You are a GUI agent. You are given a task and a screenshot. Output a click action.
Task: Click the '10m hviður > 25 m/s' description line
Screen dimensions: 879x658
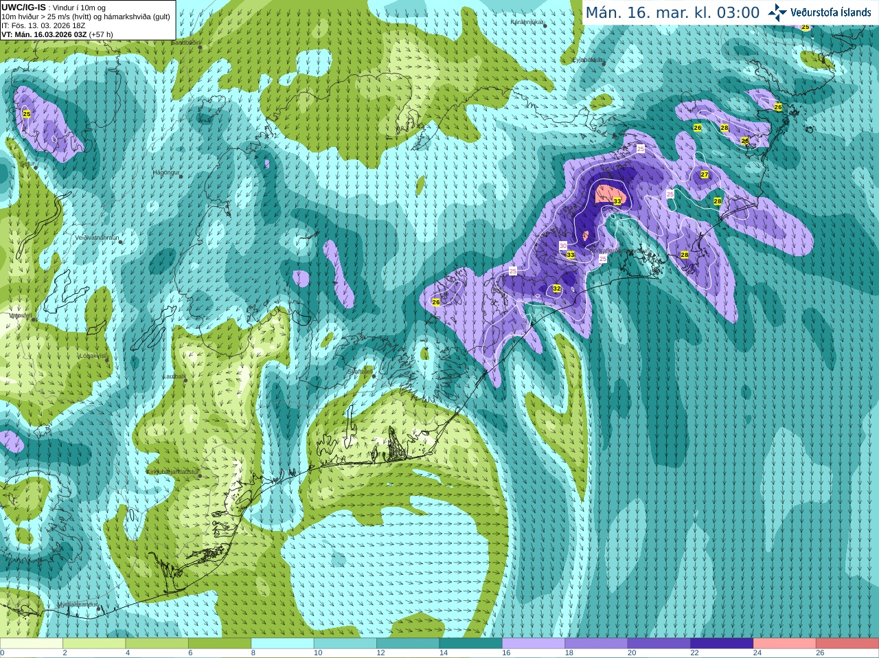(86, 16)
